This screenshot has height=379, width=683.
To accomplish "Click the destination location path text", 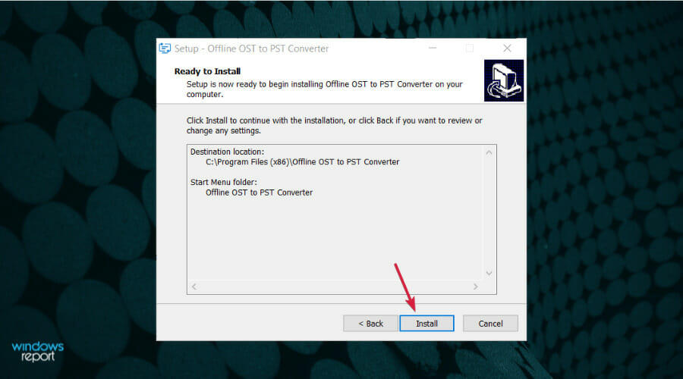I will point(302,162).
